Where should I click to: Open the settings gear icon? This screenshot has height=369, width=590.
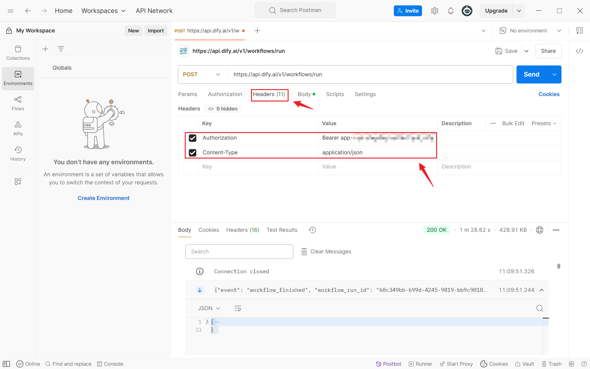click(435, 11)
